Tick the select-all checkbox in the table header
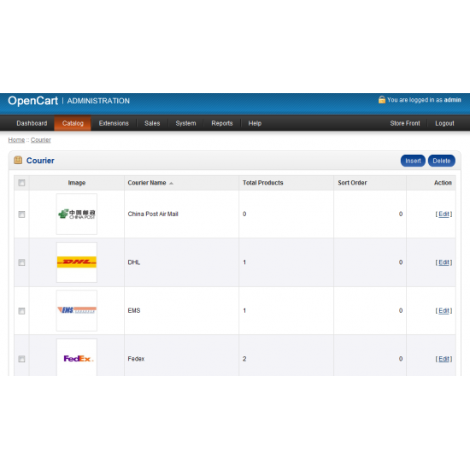Image resolution: width=470 pixels, height=470 pixels. point(21,183)
